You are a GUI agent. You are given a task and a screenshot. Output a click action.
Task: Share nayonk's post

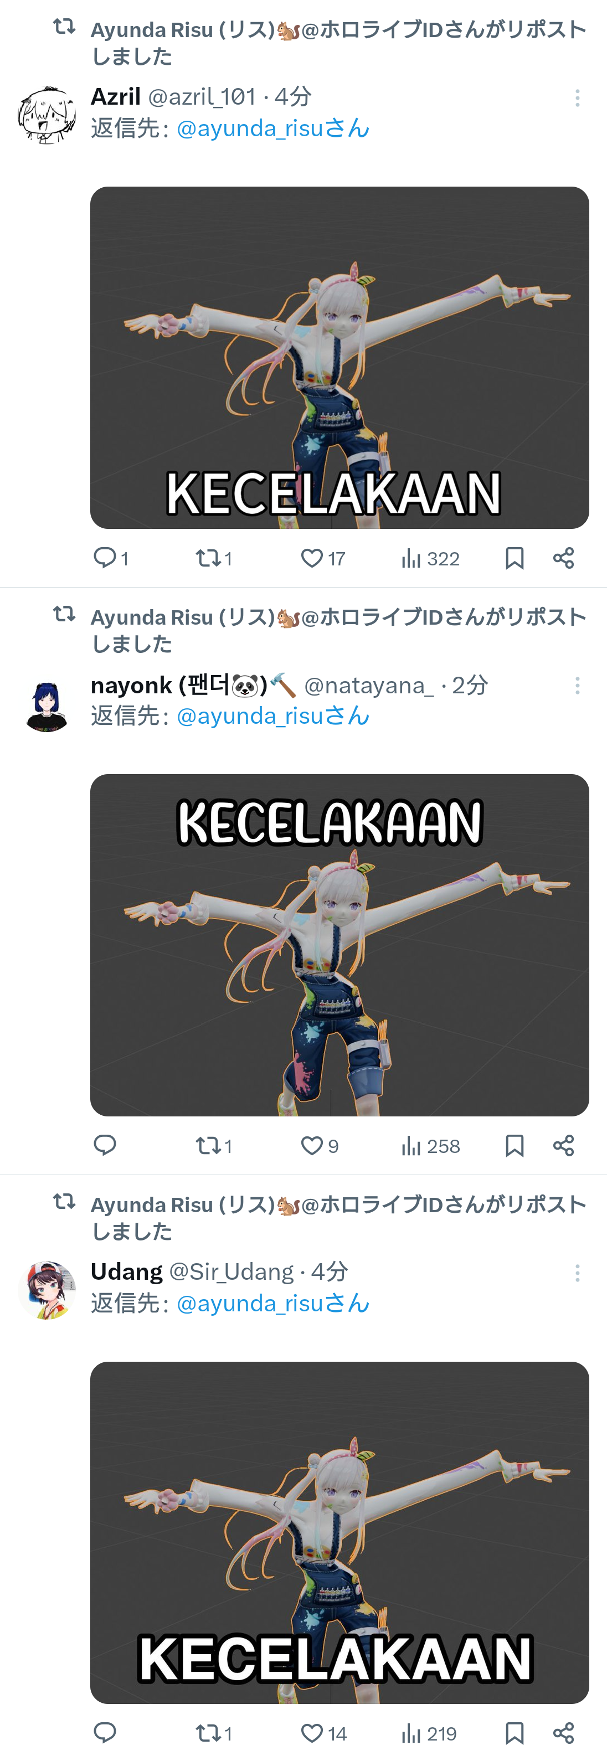click(x=563, y=1145)
